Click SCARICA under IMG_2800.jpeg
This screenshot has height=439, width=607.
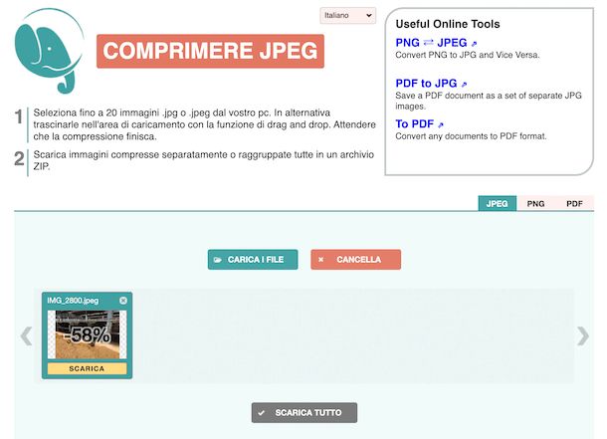(88, 368)
